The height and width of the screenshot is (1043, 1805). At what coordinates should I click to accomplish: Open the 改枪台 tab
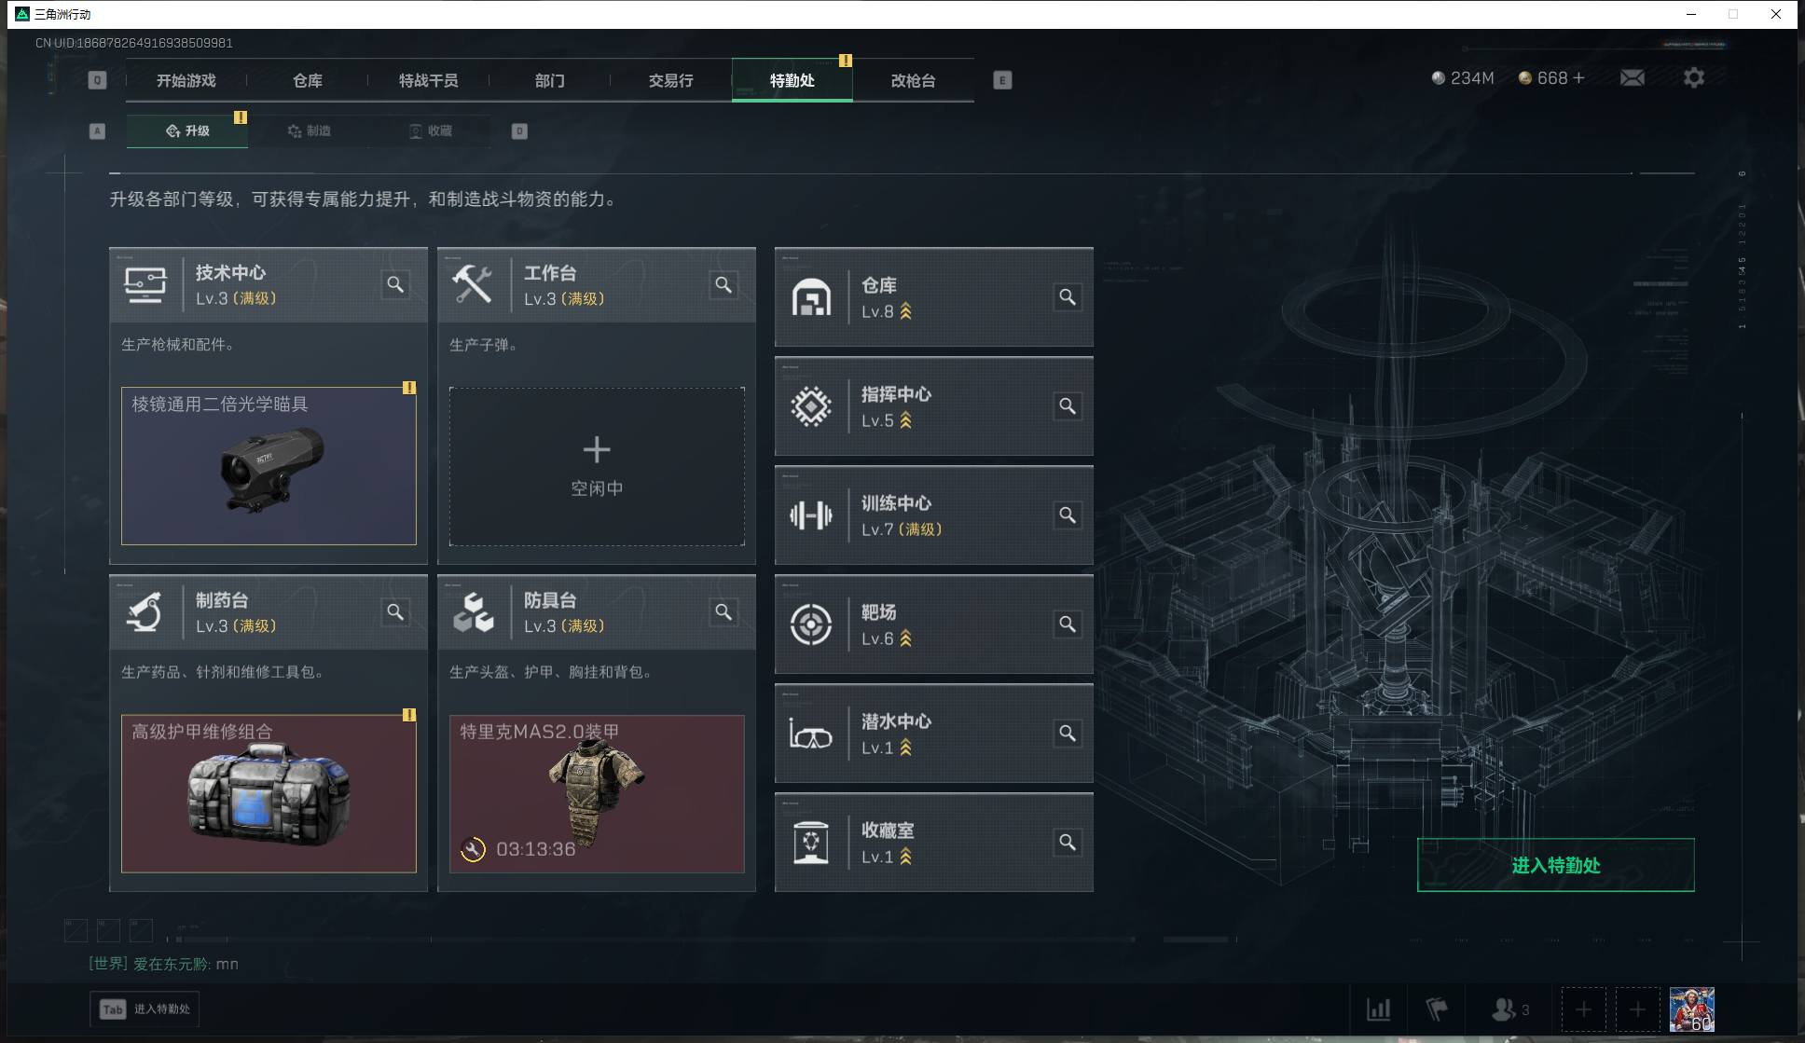point(914,81)
